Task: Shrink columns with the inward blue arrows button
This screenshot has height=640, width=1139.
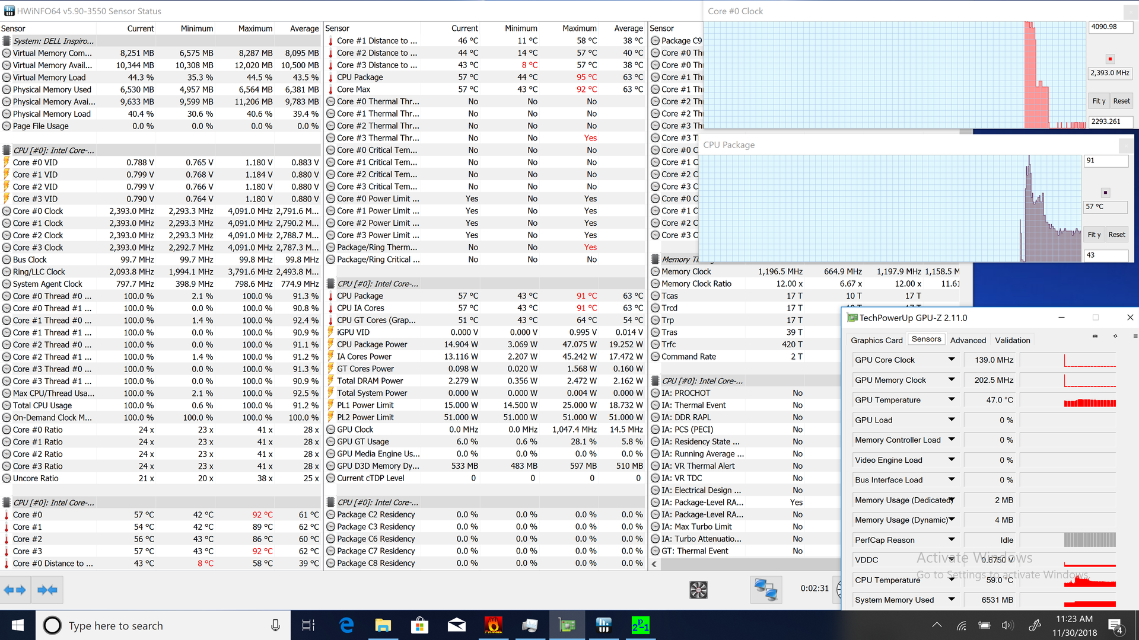Action: pos(47,590)
